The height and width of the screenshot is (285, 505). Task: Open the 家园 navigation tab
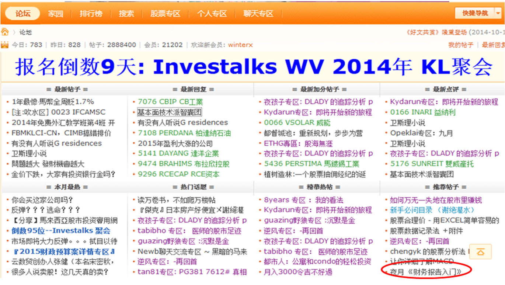click(55, 14)
